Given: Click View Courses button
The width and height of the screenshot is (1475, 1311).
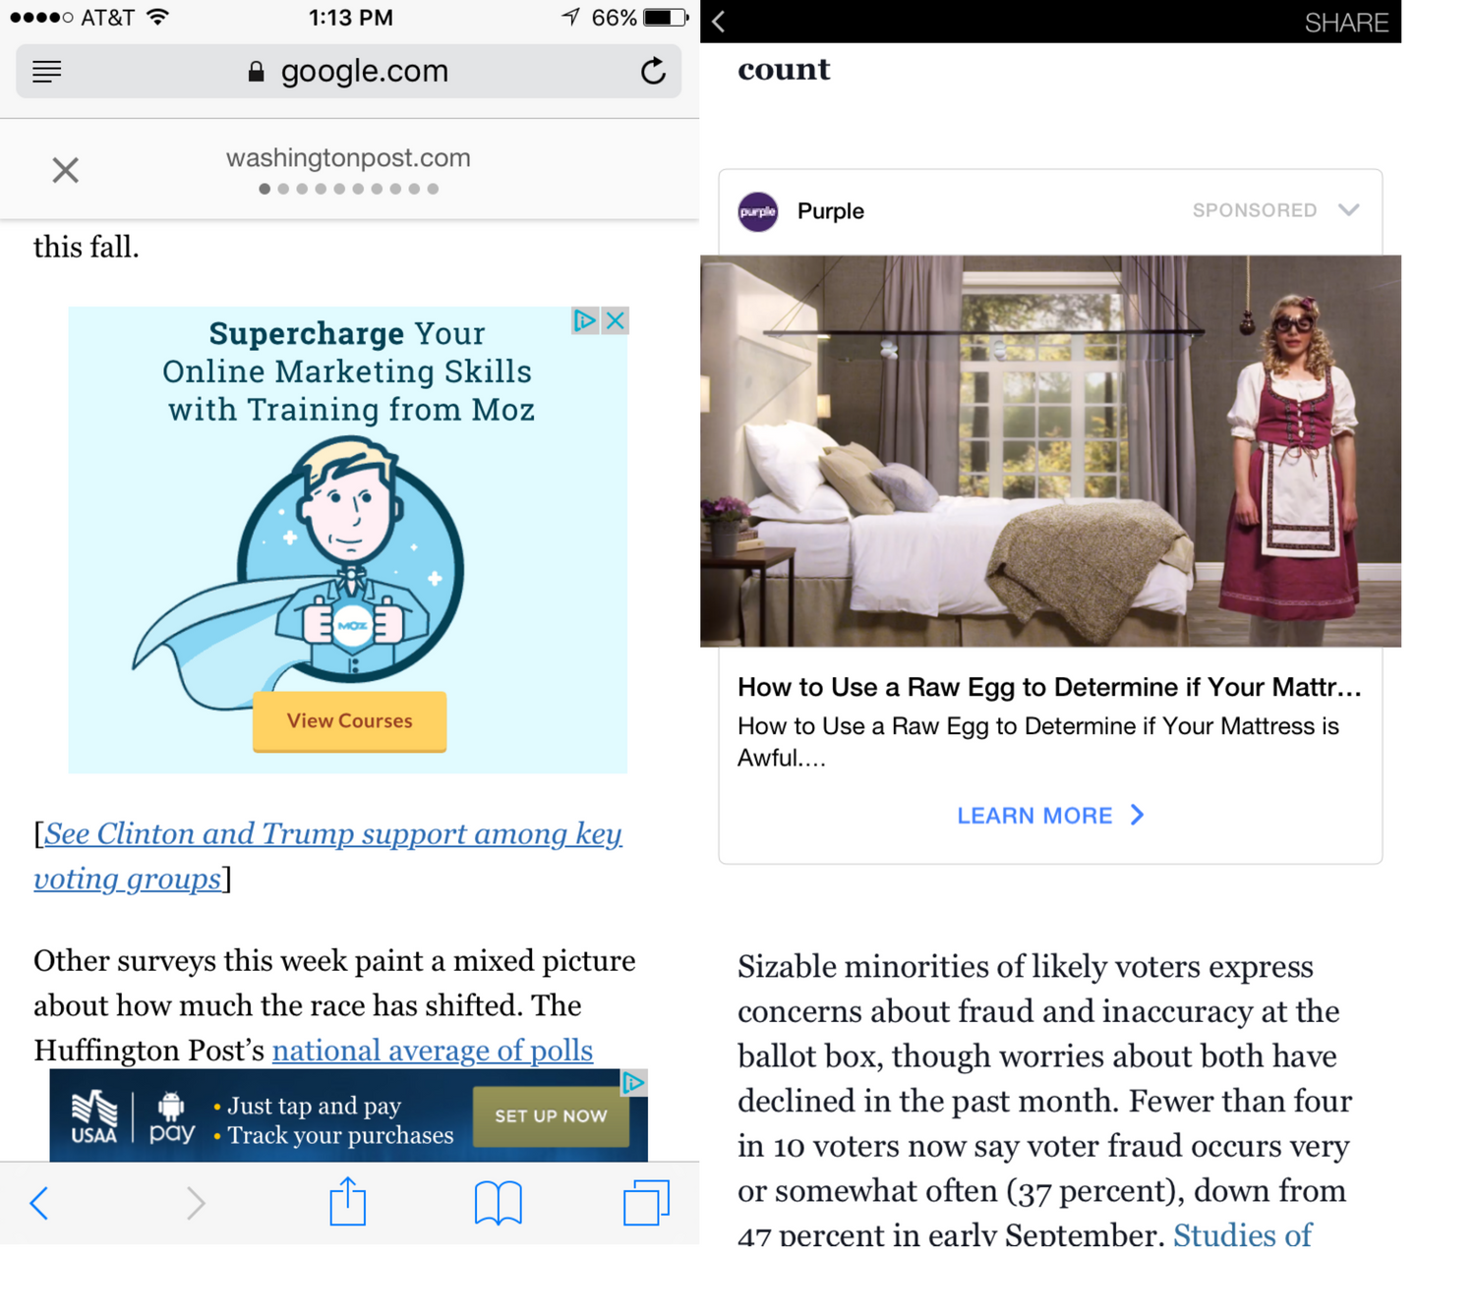Looking at the screenshot, I should pyautogui.click(x=349, y=721).
